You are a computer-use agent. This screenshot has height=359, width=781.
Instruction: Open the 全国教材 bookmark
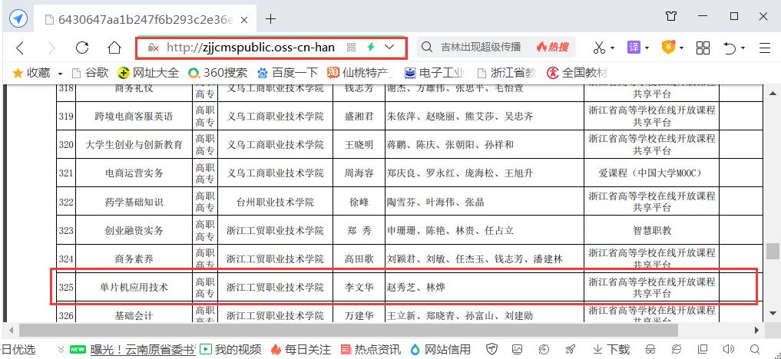577,73
